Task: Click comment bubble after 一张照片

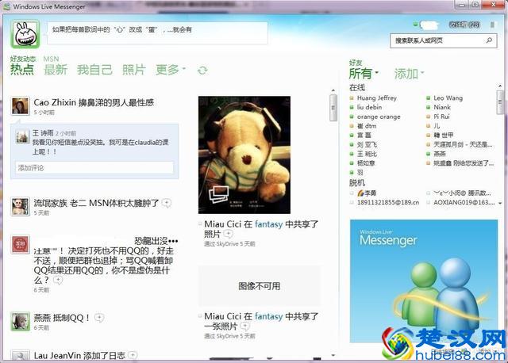Action: pyautogui.click(x=245, y=326)
